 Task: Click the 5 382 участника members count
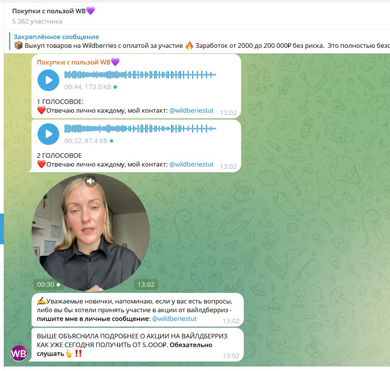coord(37,21)
